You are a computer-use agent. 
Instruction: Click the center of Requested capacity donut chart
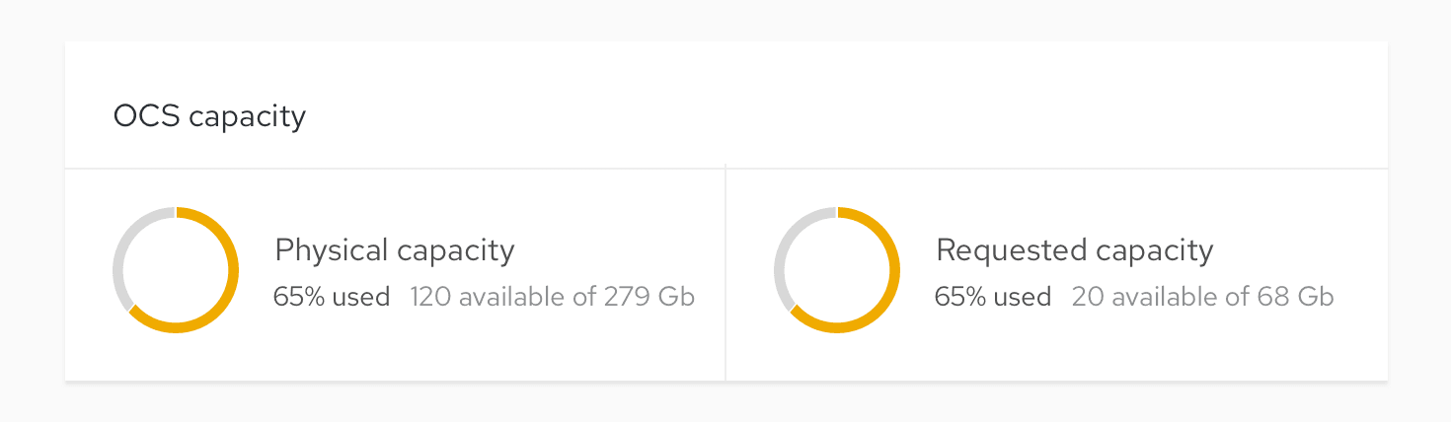[x=837, y=270]
